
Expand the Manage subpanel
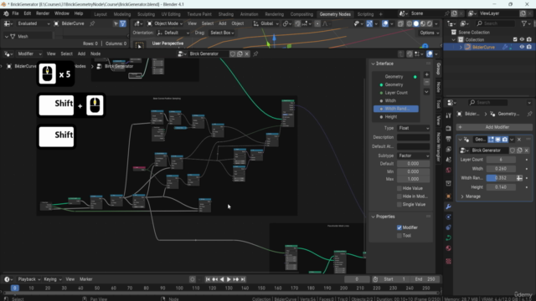[x=471, y=196]
